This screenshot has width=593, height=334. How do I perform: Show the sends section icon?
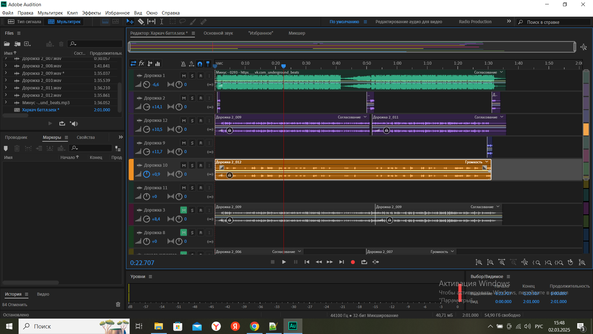click(x=150, y=64)
